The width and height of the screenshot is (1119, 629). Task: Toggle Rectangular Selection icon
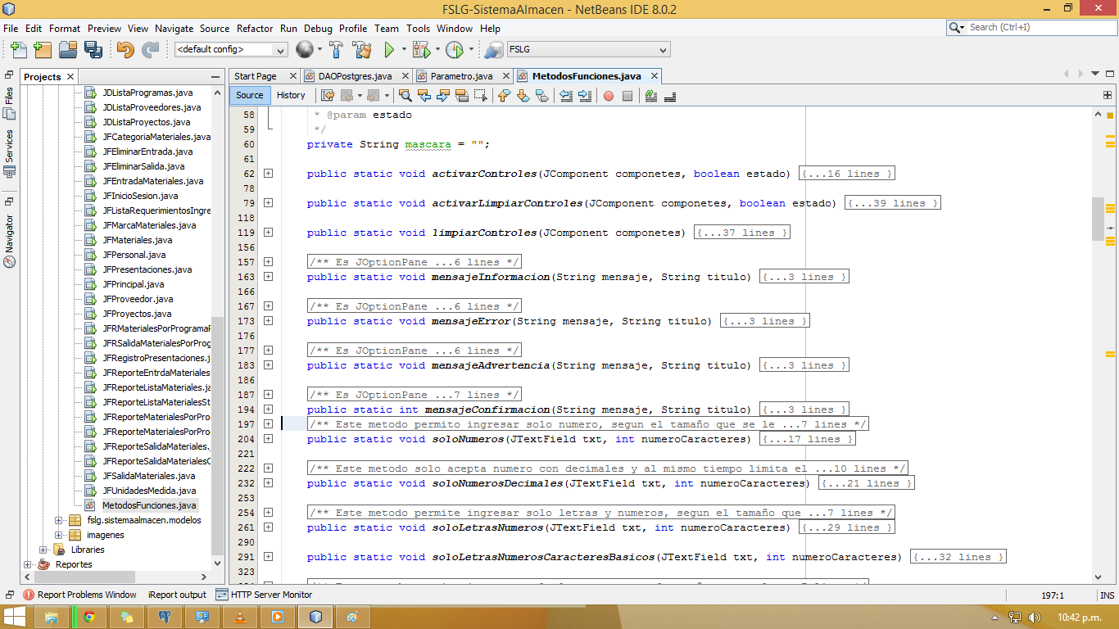pos(481,95)
